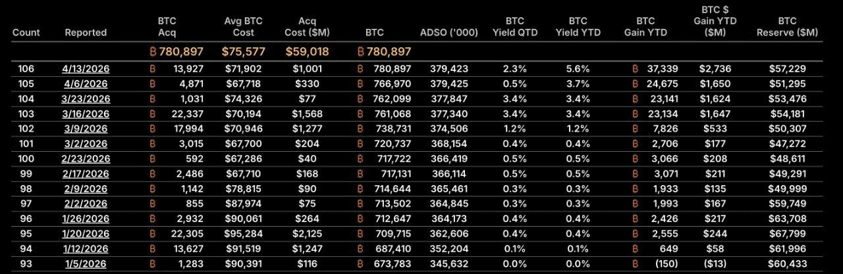This screenshot has width=843, height=274.
Task: Click the Bitcoin icon in the BTC Acq summary total
Action: point(154,51)
